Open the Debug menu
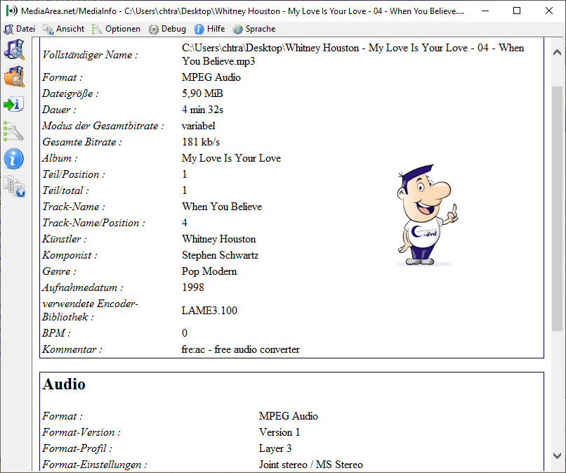The width and height of the screenshot is (566, 473). coord(167,29)
